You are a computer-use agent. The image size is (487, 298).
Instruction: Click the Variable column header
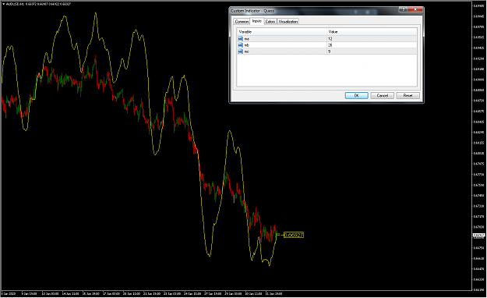click(282, 32)
